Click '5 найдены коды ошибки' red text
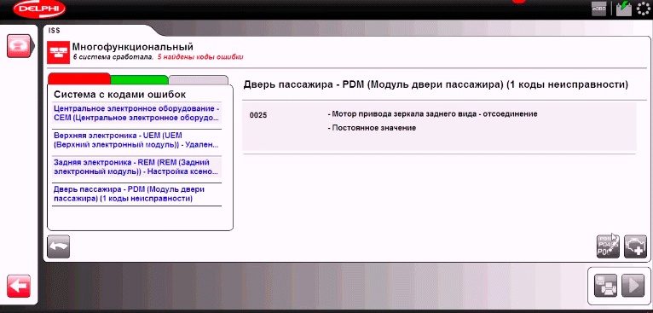This screenshot has height=313, width=653. tap(200, 57)
